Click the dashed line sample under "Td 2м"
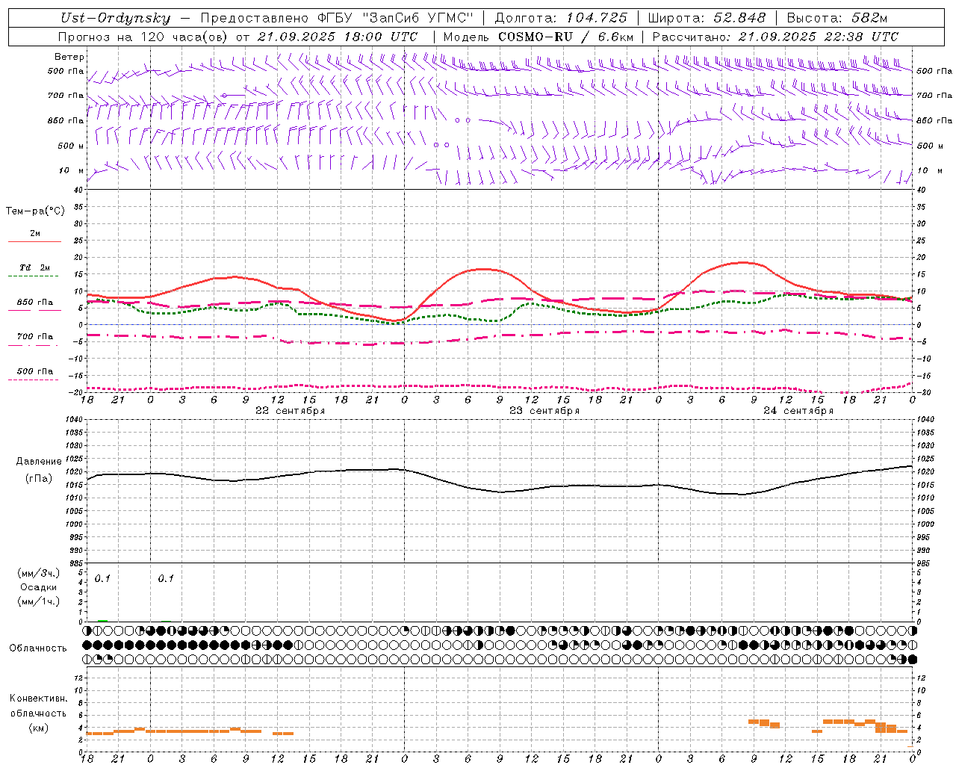This screenshot has width=956, height=765. pos(34,276)
